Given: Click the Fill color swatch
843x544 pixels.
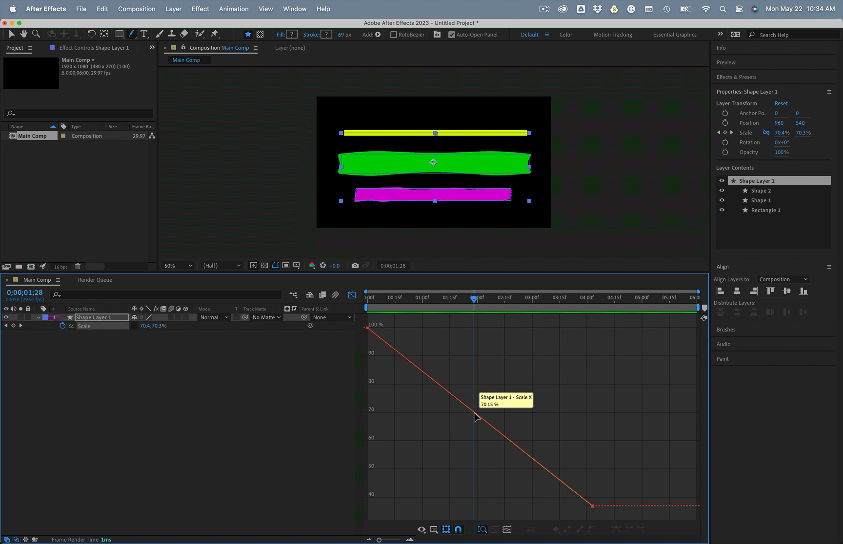Looking at the screenshot, I should (x=292, y=34).
